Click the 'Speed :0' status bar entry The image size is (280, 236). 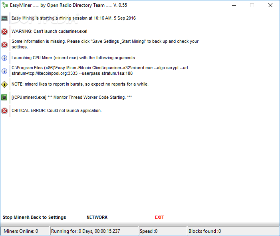tap(163, 231)
